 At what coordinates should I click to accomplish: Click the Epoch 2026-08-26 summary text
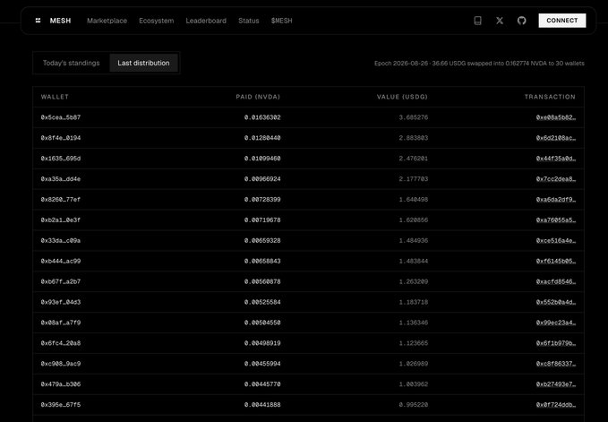(x=479, y=64)
